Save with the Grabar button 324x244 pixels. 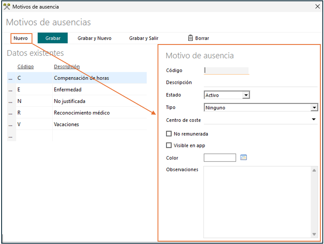click(53, 38)
